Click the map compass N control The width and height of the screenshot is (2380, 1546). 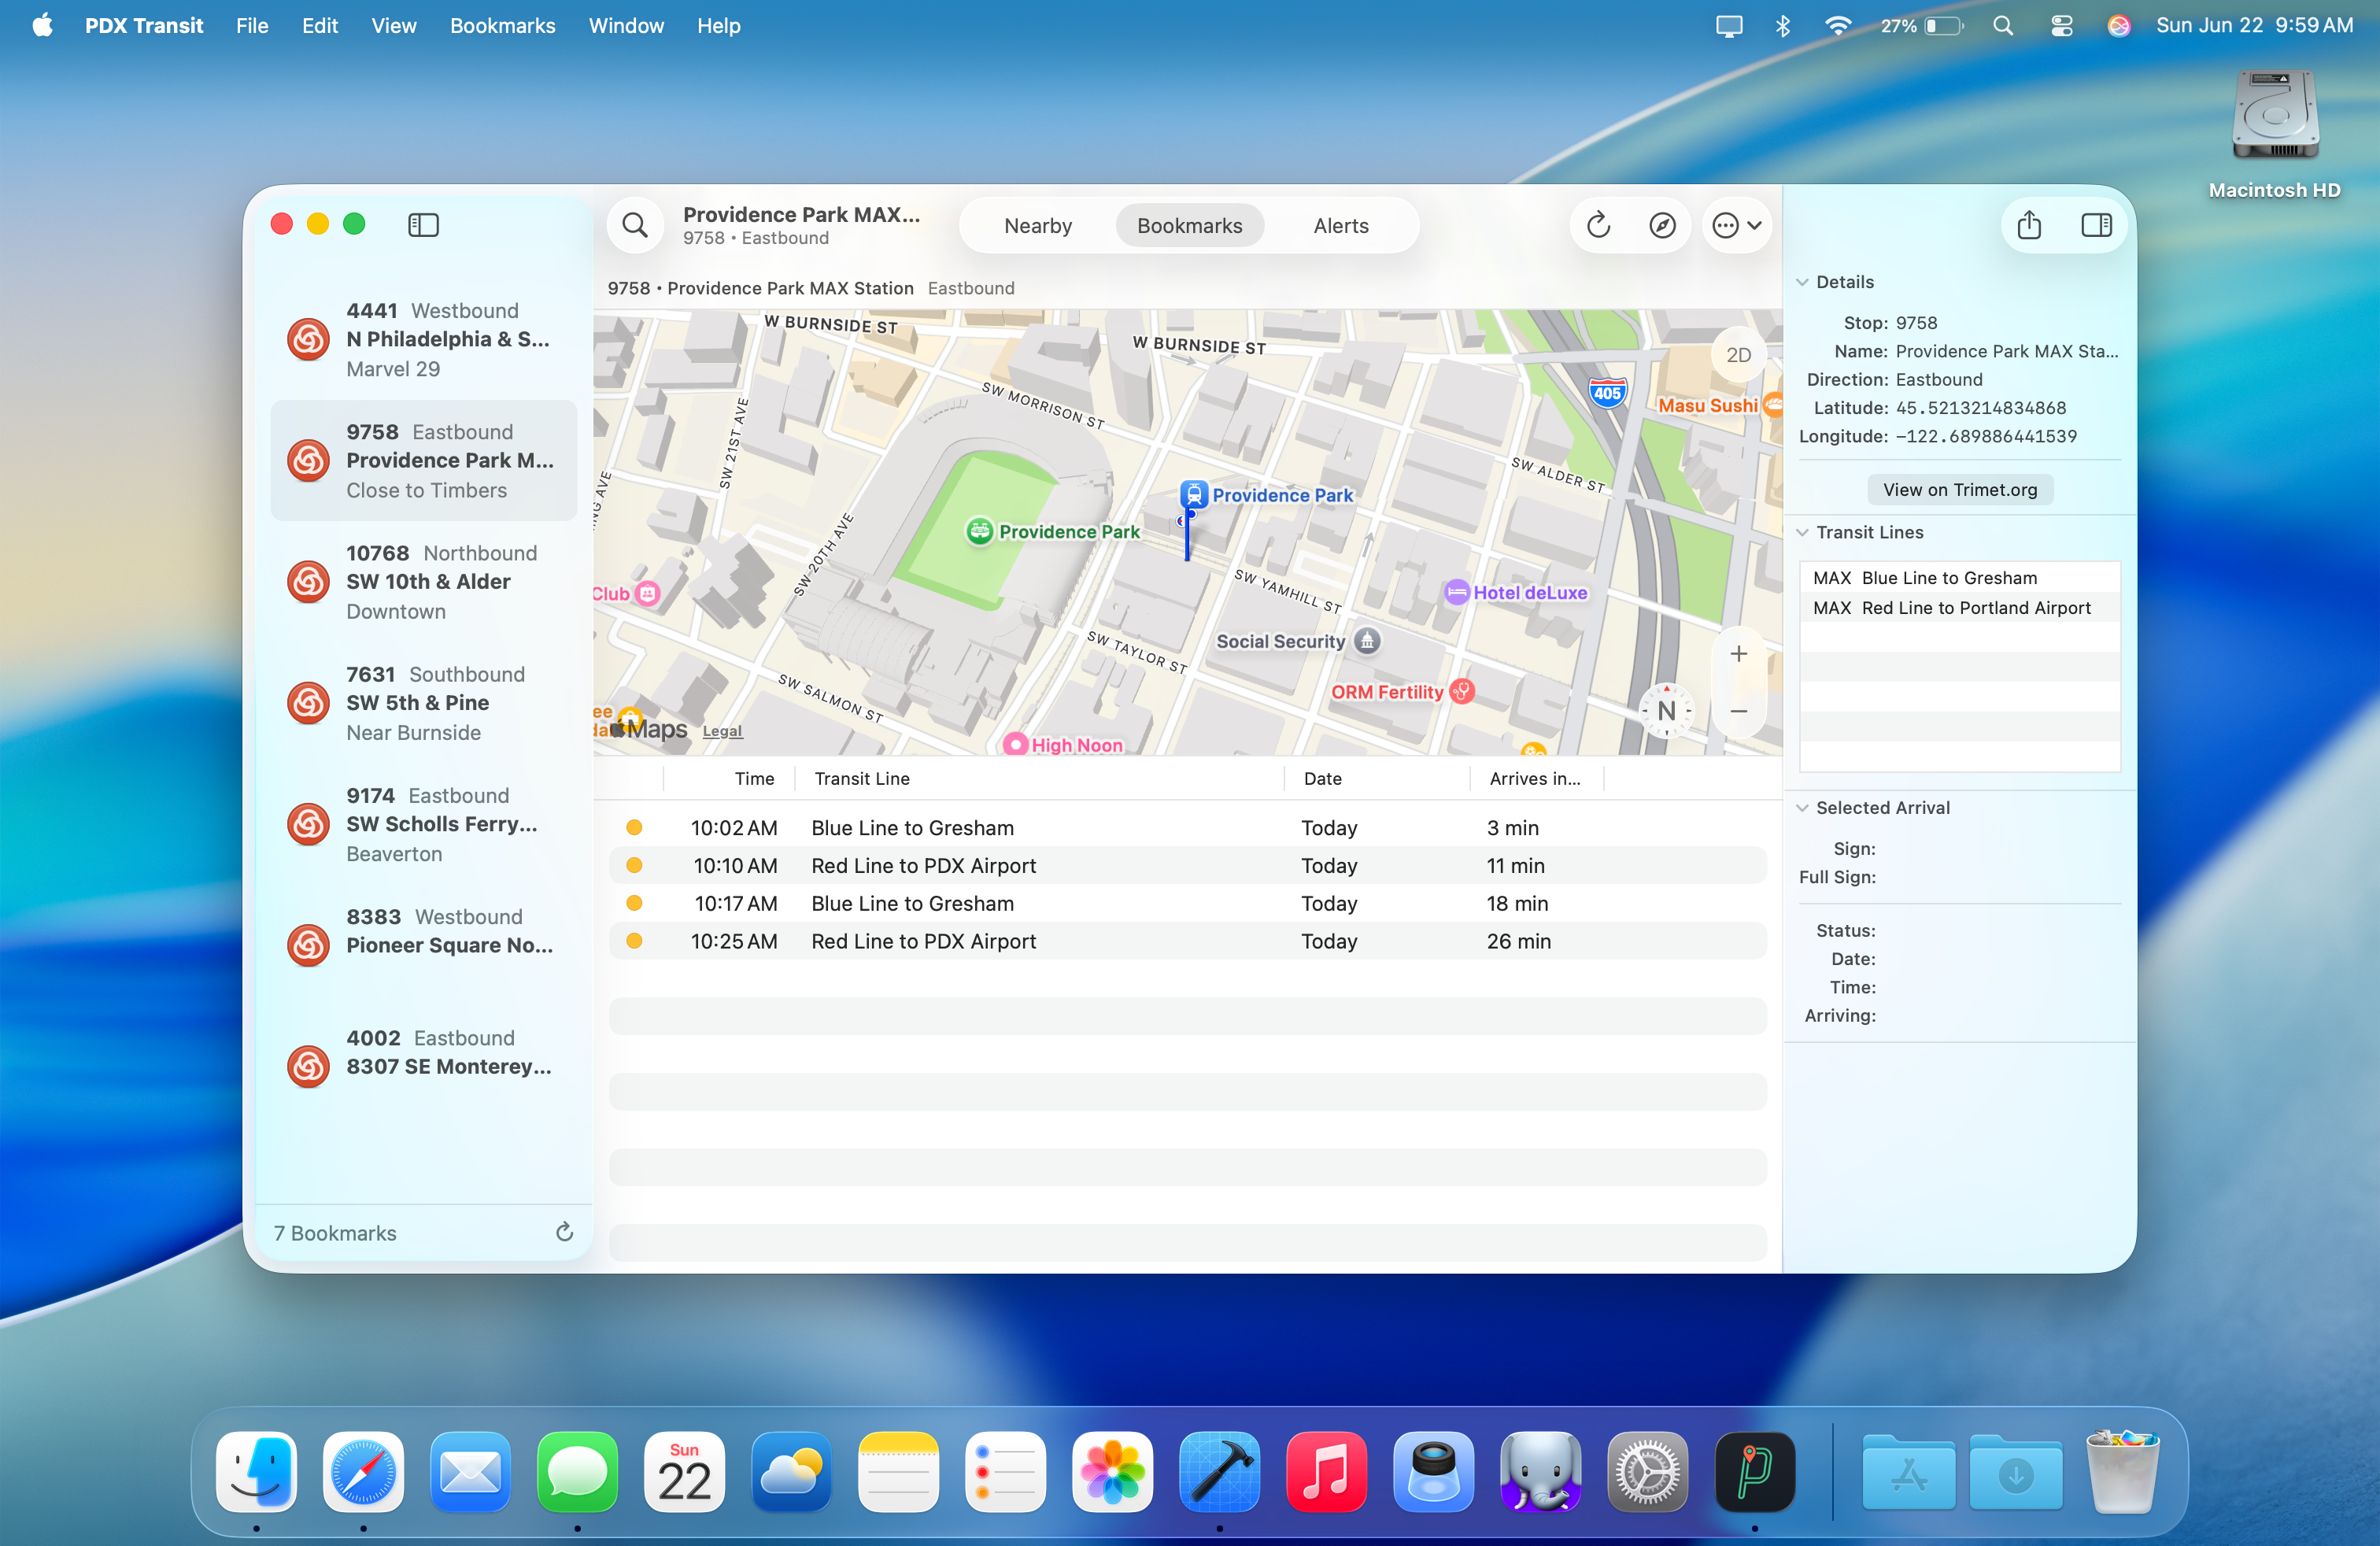tap(1666, 711)
